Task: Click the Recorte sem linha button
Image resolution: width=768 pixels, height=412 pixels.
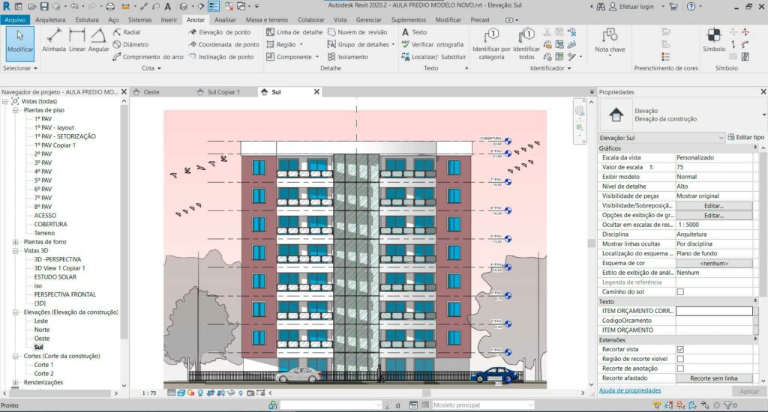Action: pyautogui.click(x=714, y=378)
